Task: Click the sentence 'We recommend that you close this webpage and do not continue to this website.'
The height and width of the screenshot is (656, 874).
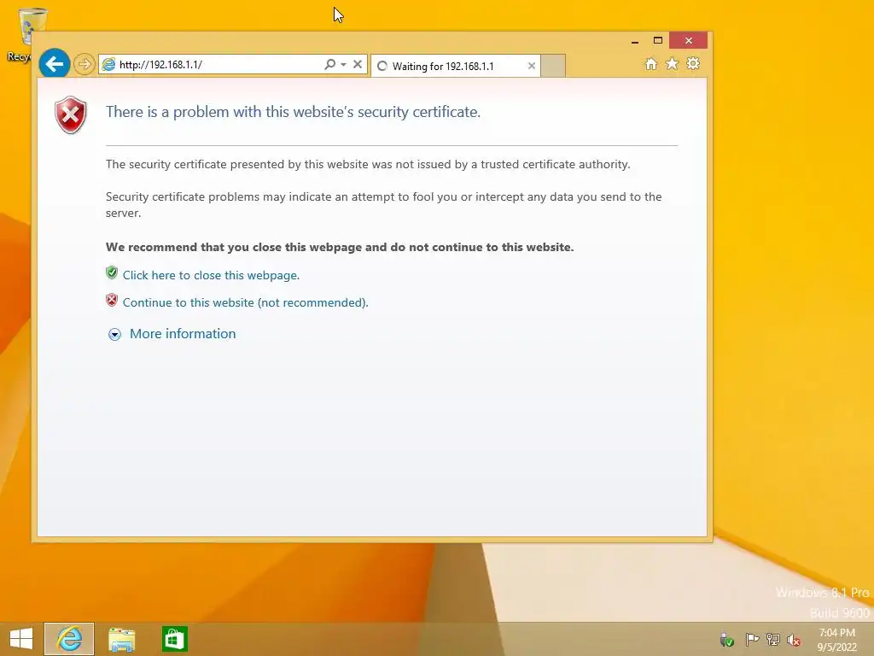Action: (340, 247)
